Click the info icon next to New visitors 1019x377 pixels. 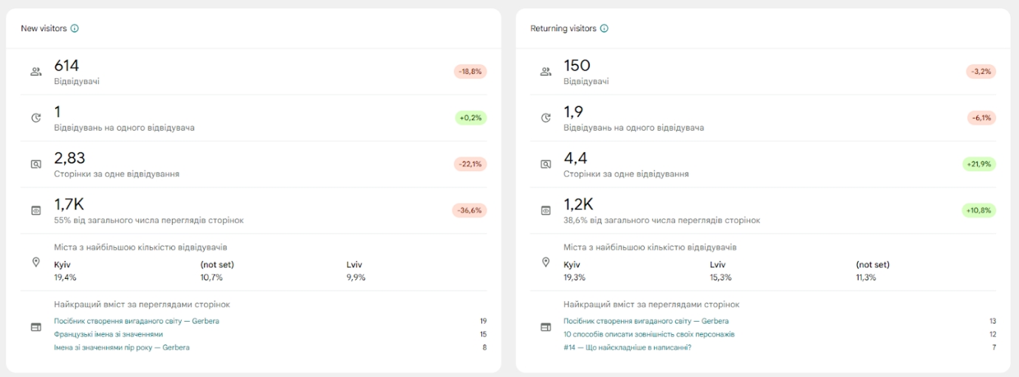75,29
